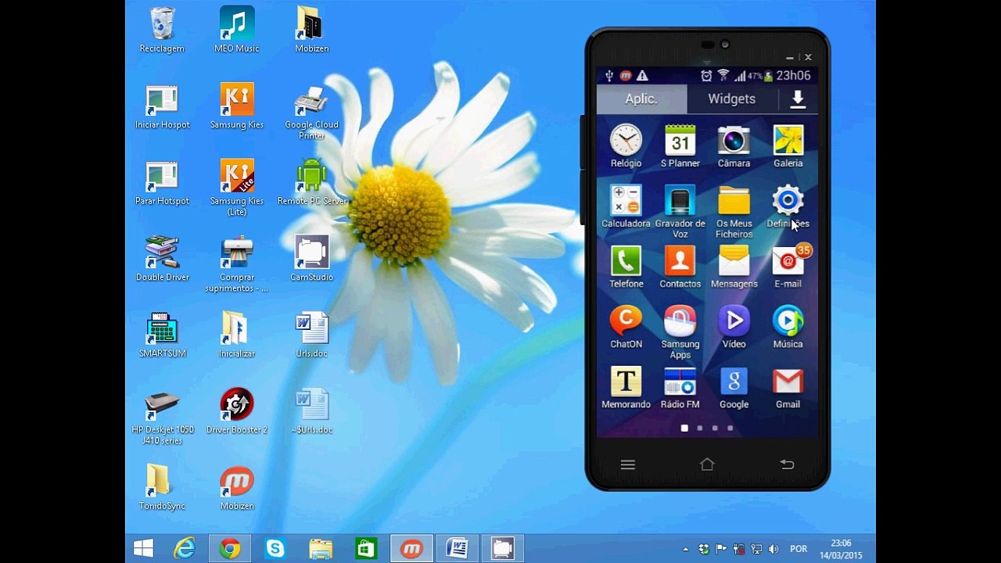Select the ~$Urls.doc temporary file

coord(312,411)
